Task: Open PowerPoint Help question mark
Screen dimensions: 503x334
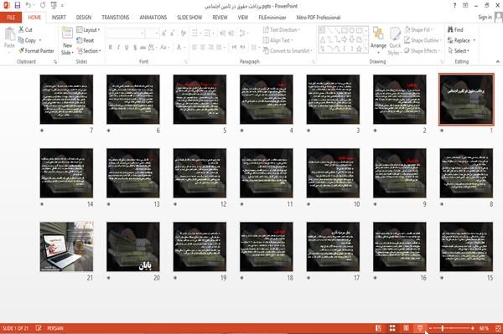Action: pyautogui.click(x=454, y=6)
